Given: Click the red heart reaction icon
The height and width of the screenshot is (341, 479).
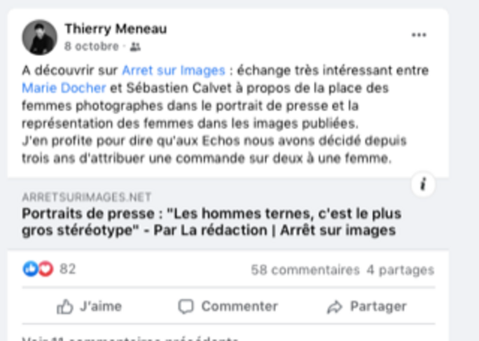Looking at the screenshot, I should click(x=46, y=269).
